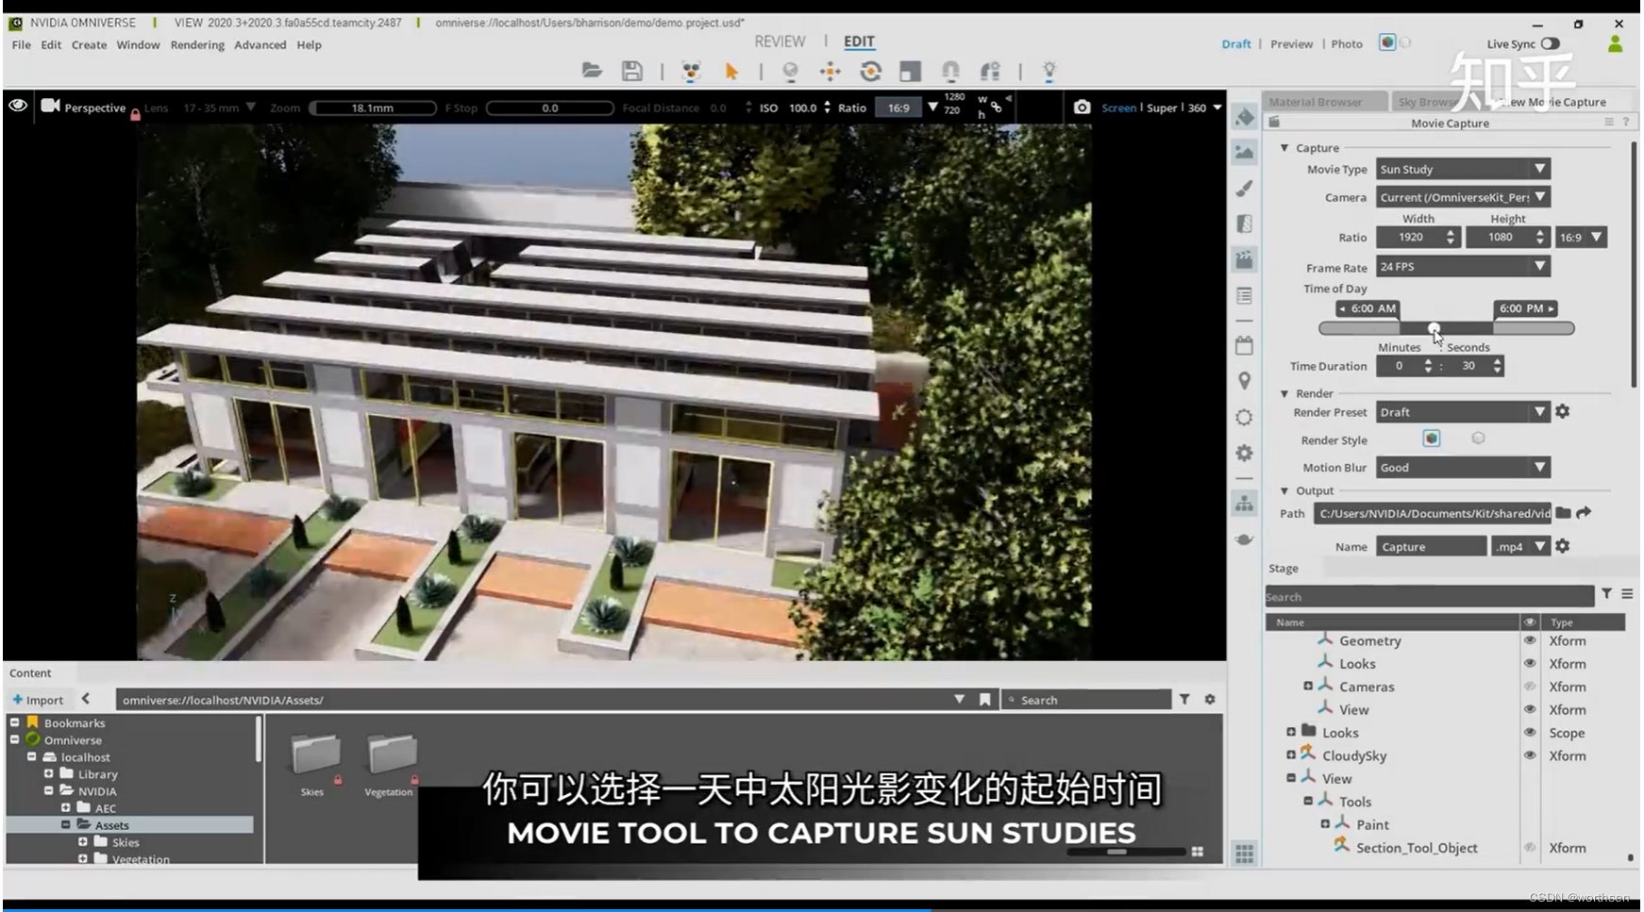Select the gray cube render style
The height and width of the screenshot is (912, 1644).
(x=1478, y=439)
